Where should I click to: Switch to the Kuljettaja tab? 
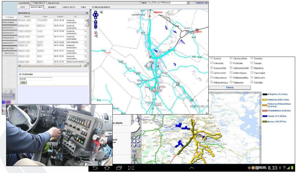[x=53, y=3]
